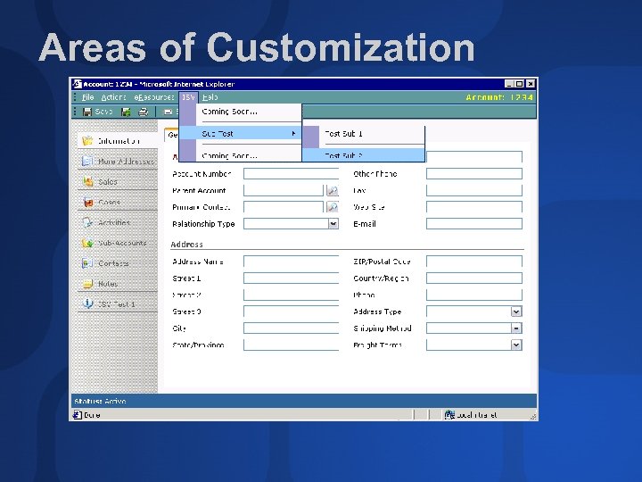Open the eResources menu
Viewport: 642px width, 482px height.
tap(154, 97)
